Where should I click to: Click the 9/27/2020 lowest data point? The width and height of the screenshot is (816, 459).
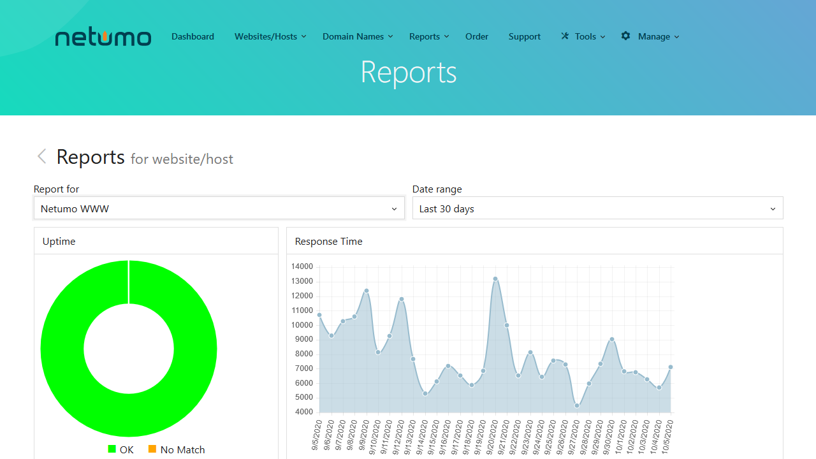[577, 405]
